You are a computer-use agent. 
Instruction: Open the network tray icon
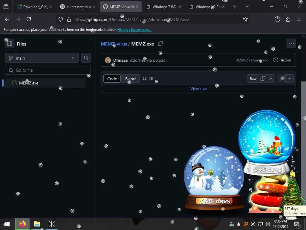point(260,224)
